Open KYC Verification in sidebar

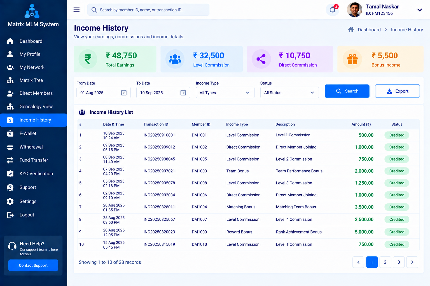(34, 174)
